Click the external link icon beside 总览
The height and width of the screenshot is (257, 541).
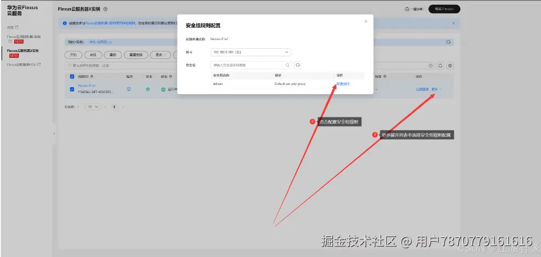click(x=17, y=27)
